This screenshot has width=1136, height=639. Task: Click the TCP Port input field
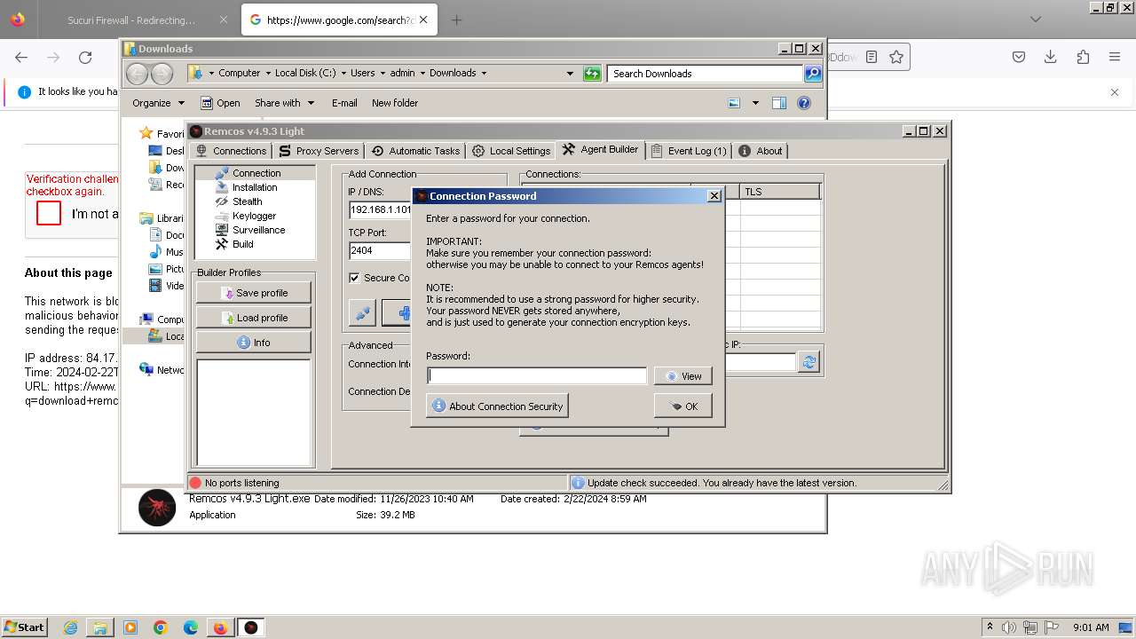pyautogui.click(x=381, y=250)
